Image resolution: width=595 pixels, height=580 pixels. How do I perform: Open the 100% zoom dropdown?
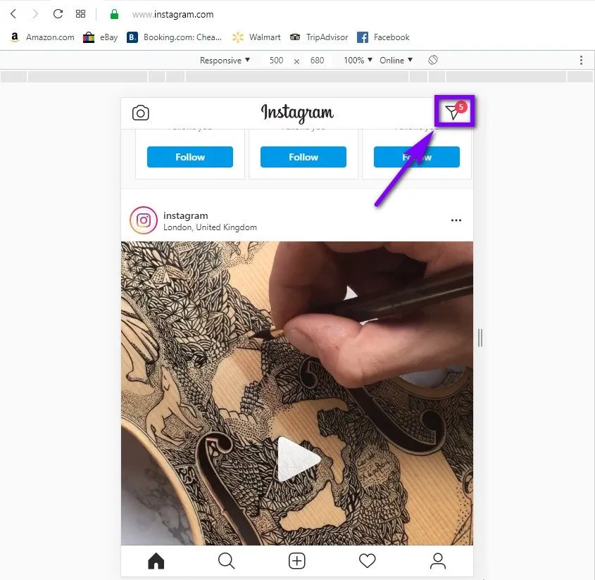pyautogui.click(x=358, y=61)
